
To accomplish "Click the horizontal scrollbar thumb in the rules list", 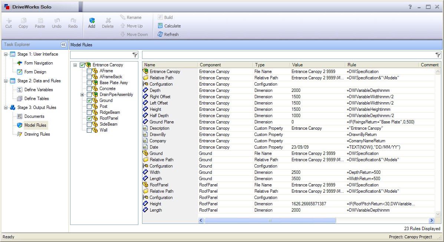I will click(x=270, y=220).
